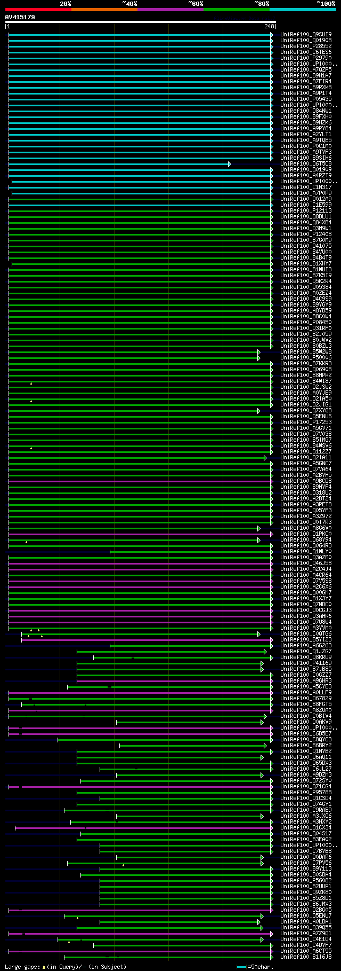Click the orange ~40% identity legend segment
Image resolution: width=341 pixels, height=971 pixels.
click(104, 10)
